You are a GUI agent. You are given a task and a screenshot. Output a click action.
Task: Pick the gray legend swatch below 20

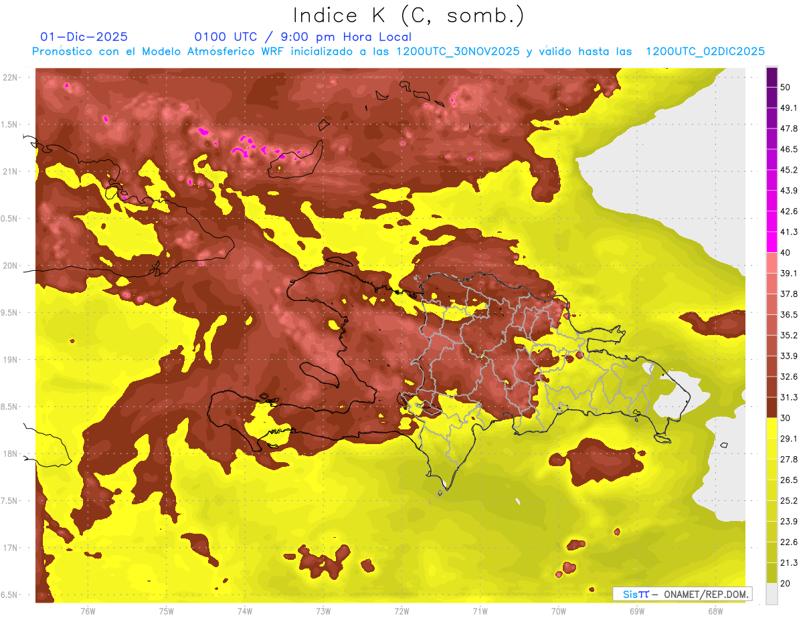coord(772,594)
